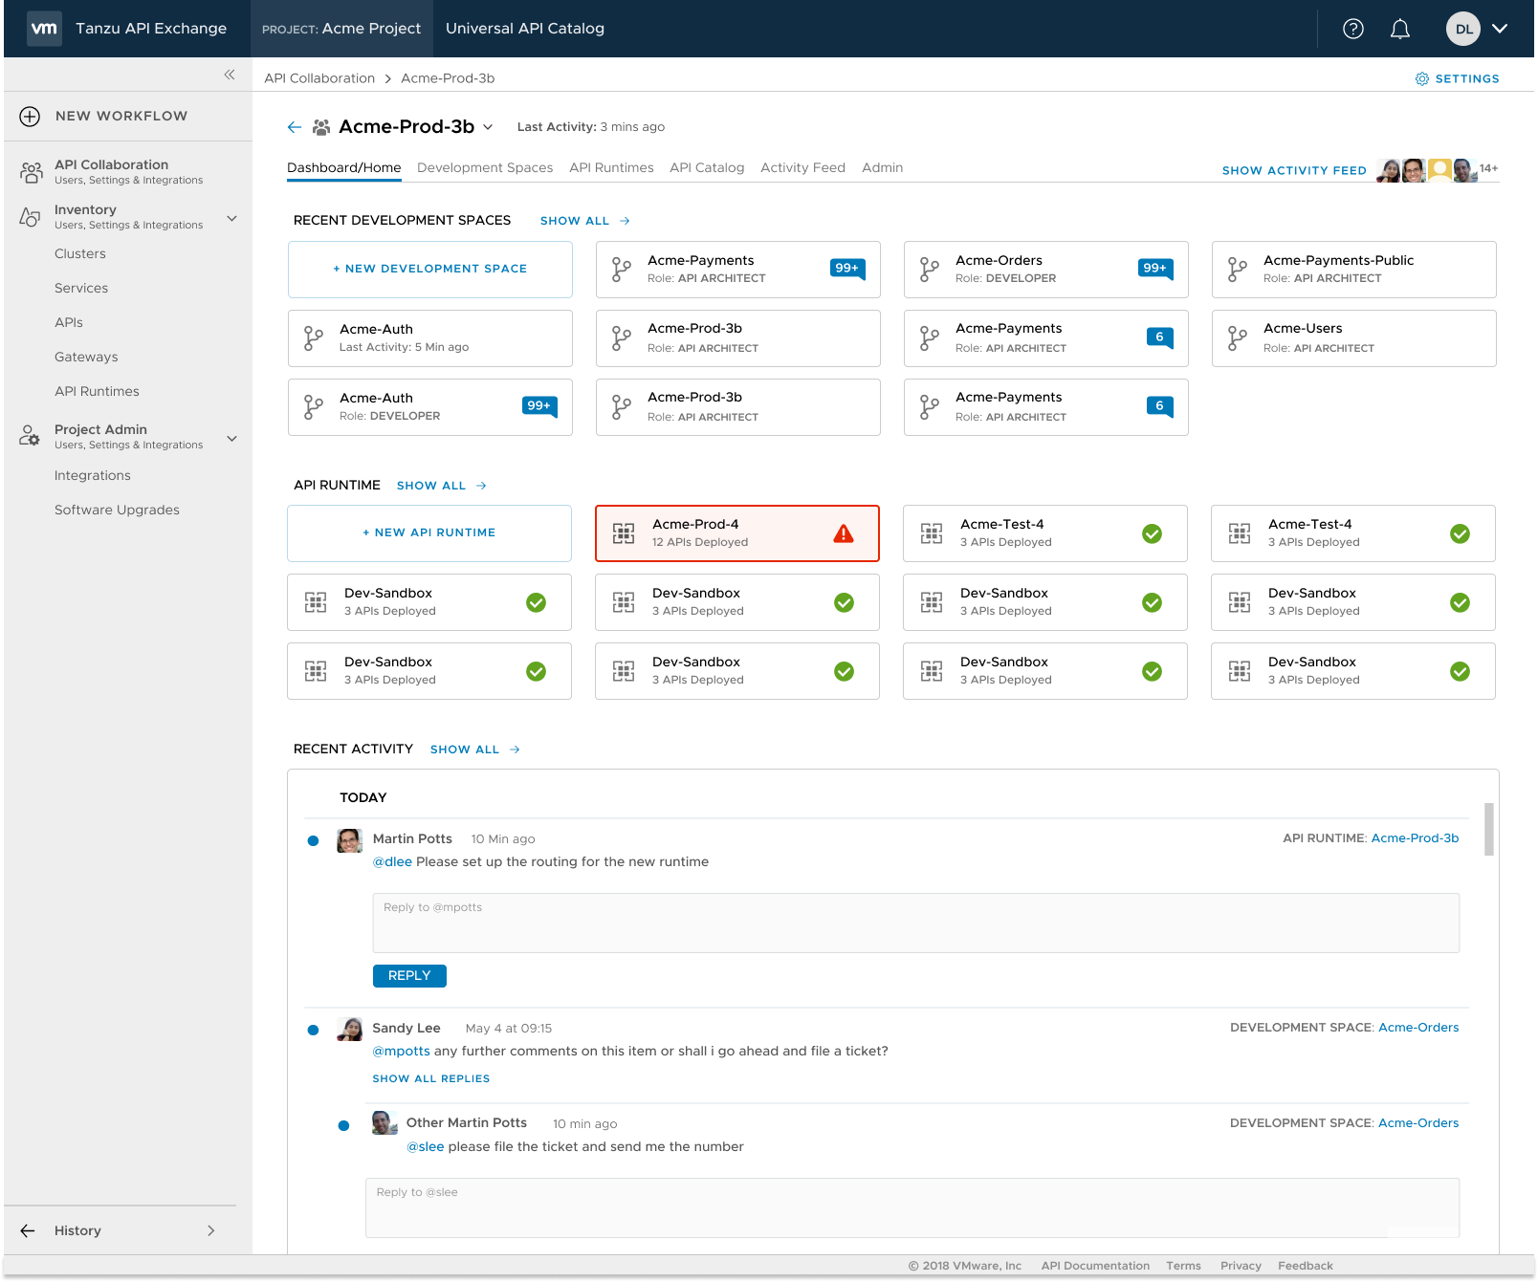Image resolution: width=1538 pixels, height=1282 pixels.
Task: Click Project: Acme Project in top bar
Action: (341, 29)
